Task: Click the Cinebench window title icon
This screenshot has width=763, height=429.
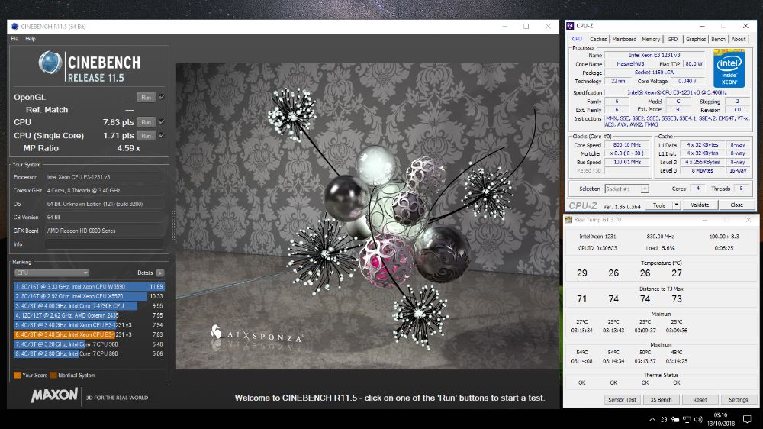Action: pyautogui.click(x=14, y=26)
